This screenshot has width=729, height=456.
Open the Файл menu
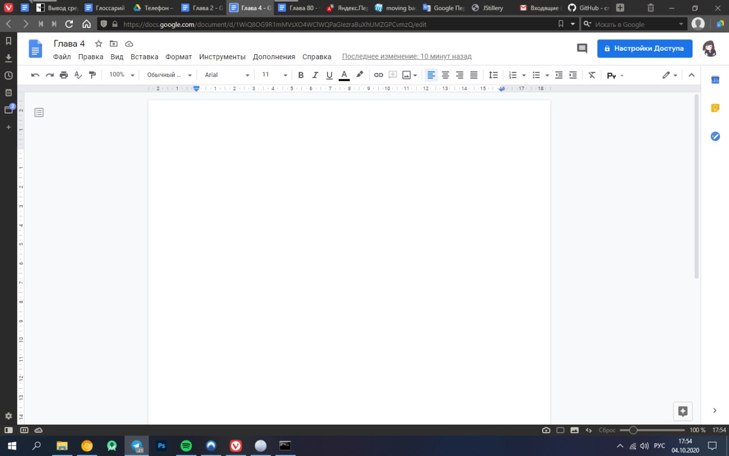pos(62,56)
